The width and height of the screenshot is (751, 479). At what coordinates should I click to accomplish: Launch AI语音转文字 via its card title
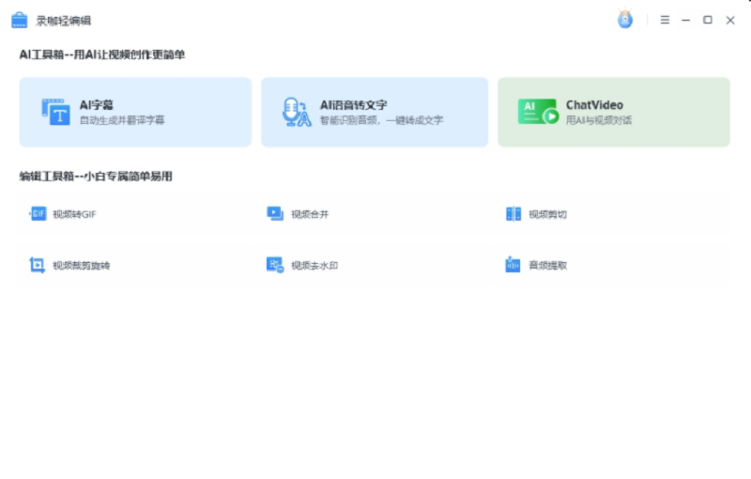click(x=353, y=105)
